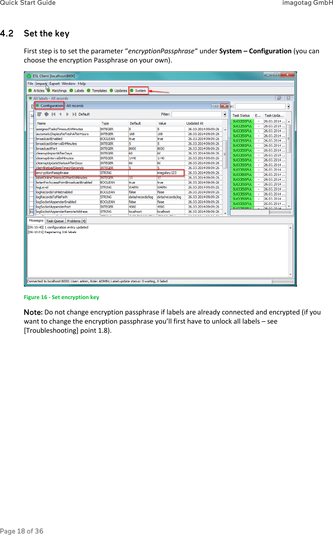This screenshot has height=535, width=333.
Task: Switch to the Messages tab
Action: point(36,221)
